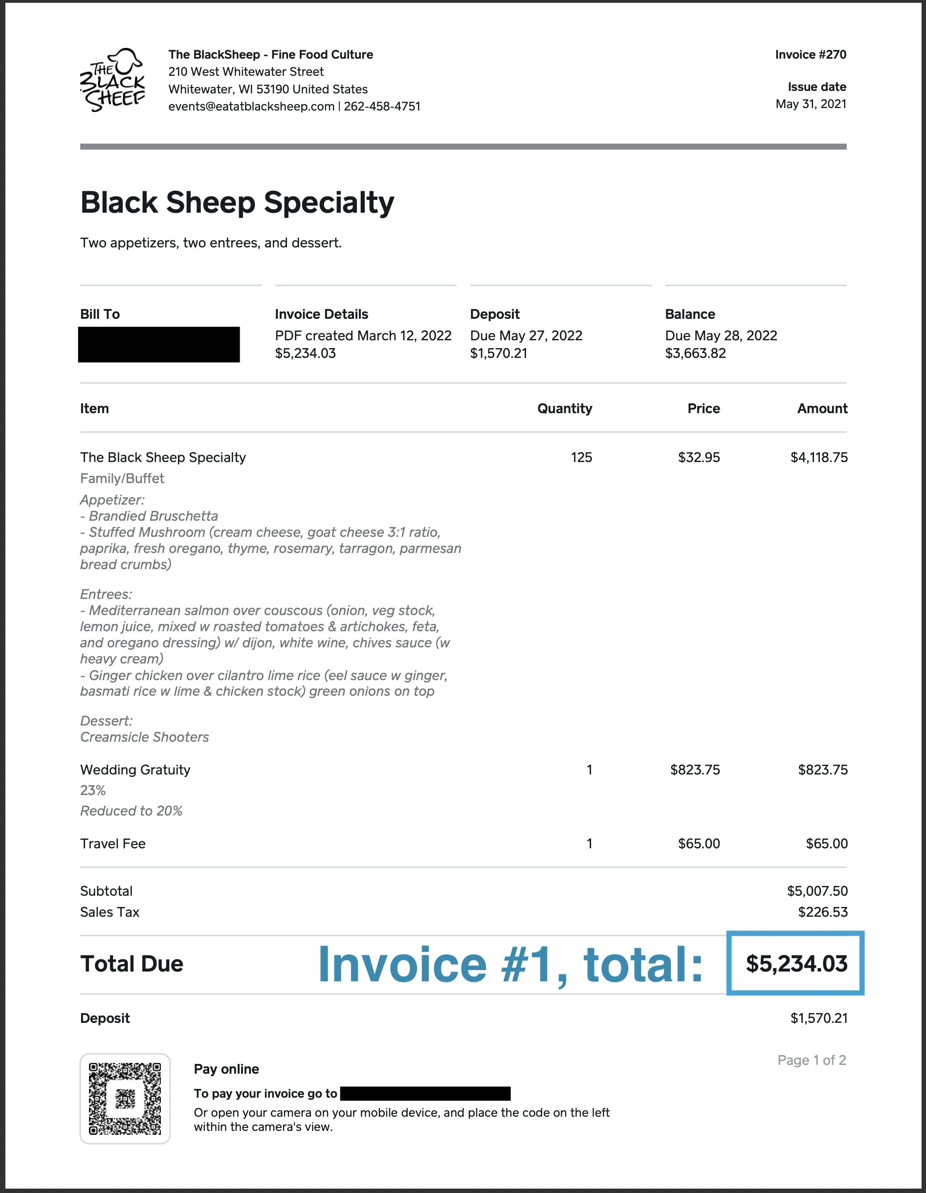
Task: Click the QR code for online payment
Action: (x=125, y=1098)
